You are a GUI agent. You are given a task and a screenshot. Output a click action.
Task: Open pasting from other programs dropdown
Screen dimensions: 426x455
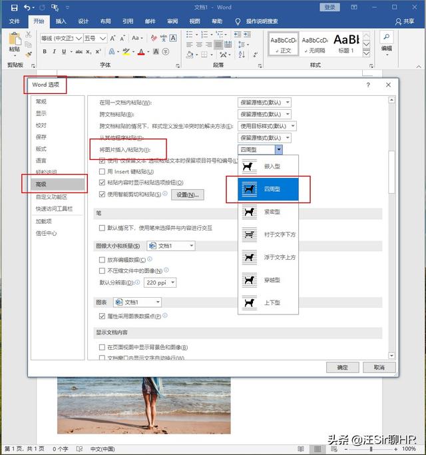[x=264, y=138]
